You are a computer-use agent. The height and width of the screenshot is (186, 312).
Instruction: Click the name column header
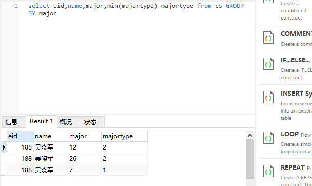click(x=51, y=136)
